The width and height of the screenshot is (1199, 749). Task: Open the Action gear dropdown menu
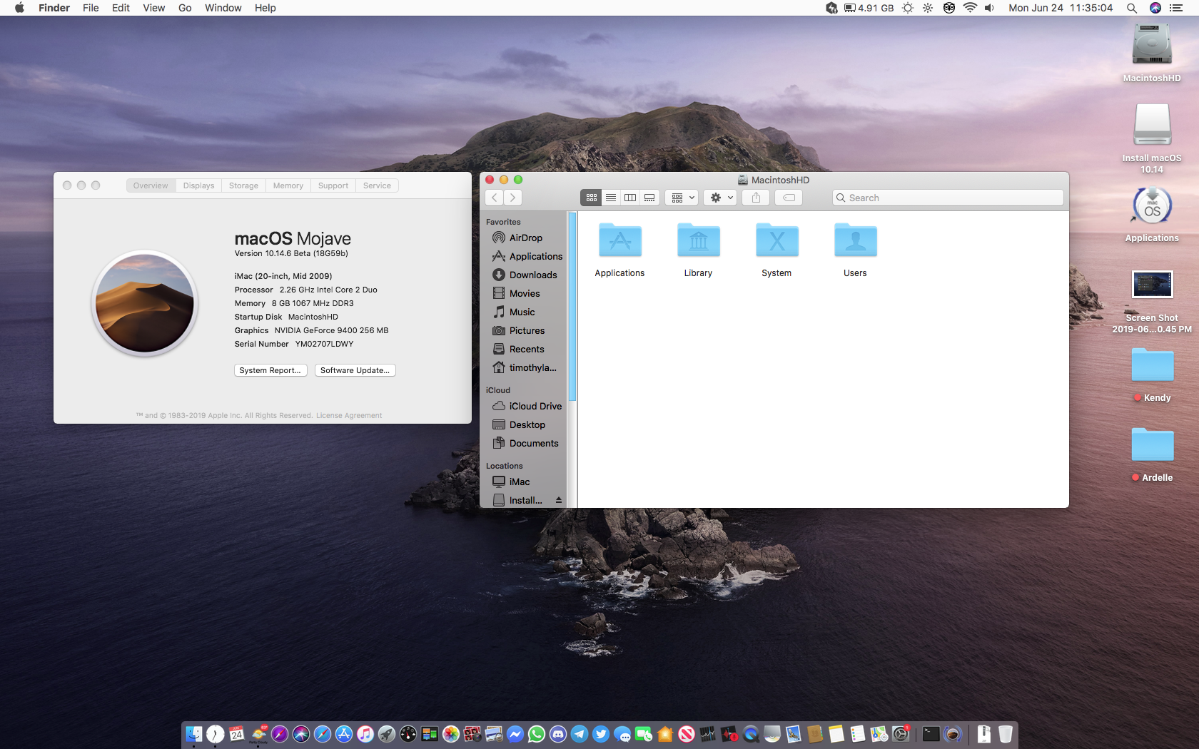[x=720, y=198]
